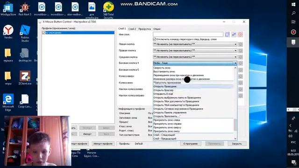
Task: Open the Правая кнопка dropdown
Action: (x=195, y=51)
